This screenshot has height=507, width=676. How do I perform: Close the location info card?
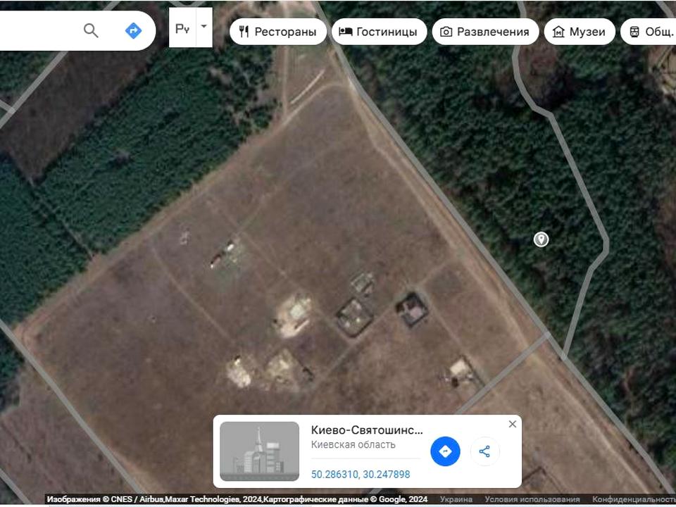(512, 424)
